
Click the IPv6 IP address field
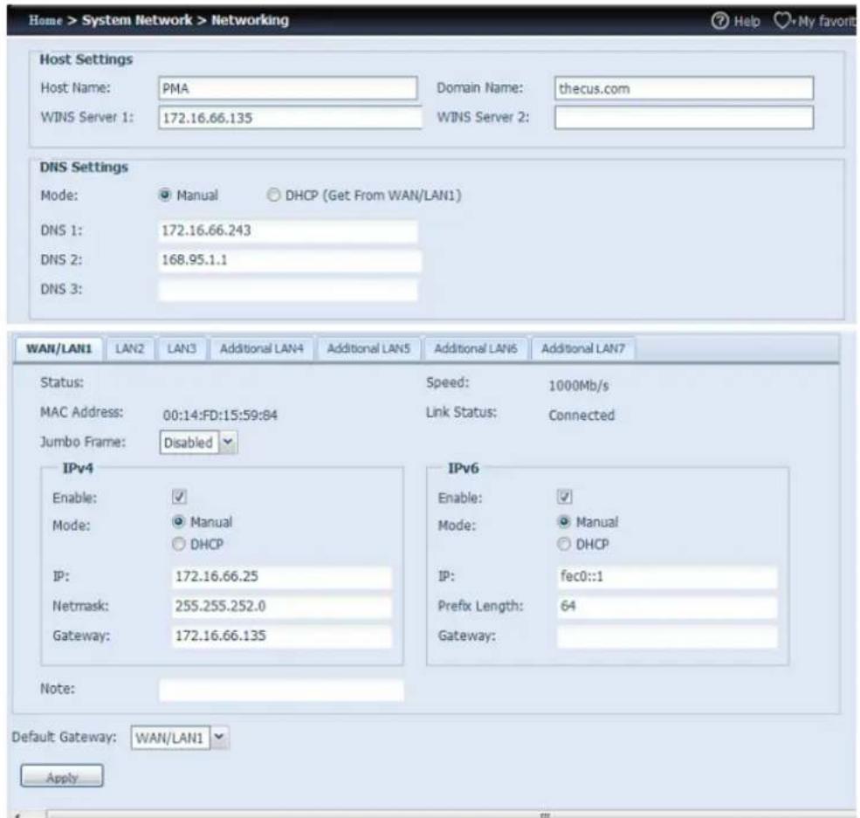click(x=668, y=577)
